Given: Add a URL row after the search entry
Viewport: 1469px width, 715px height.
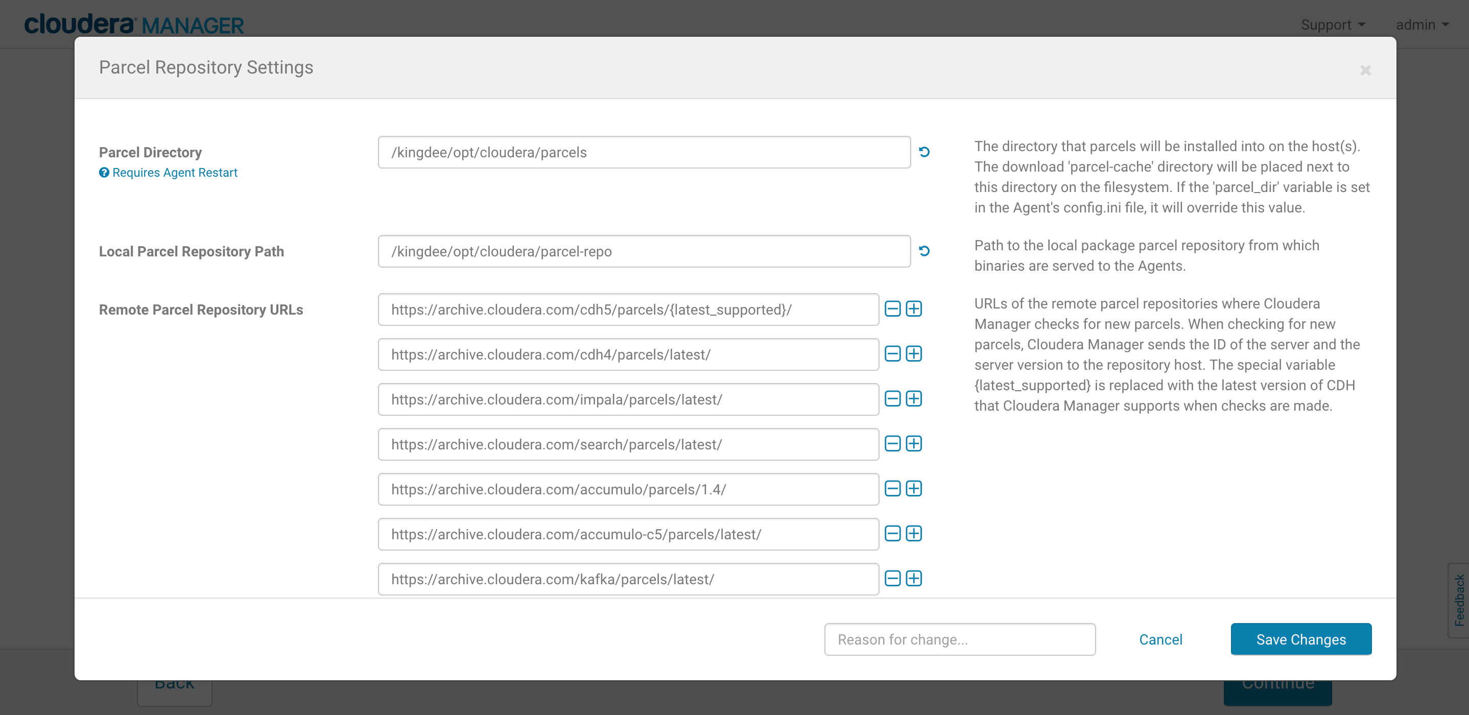Looking at the screenshot, I should (x=914, y=444).
